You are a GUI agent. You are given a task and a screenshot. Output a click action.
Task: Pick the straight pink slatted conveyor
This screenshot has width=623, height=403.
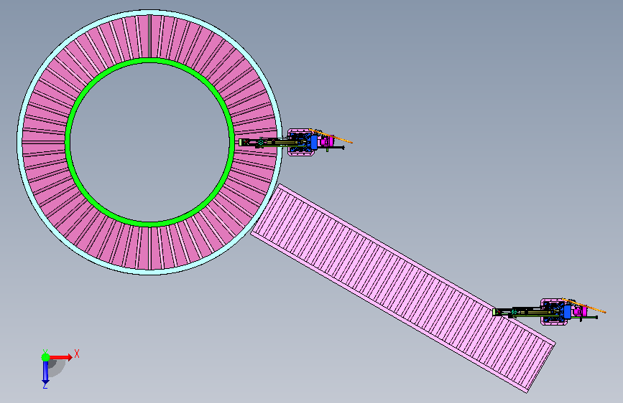coord(403,288)
